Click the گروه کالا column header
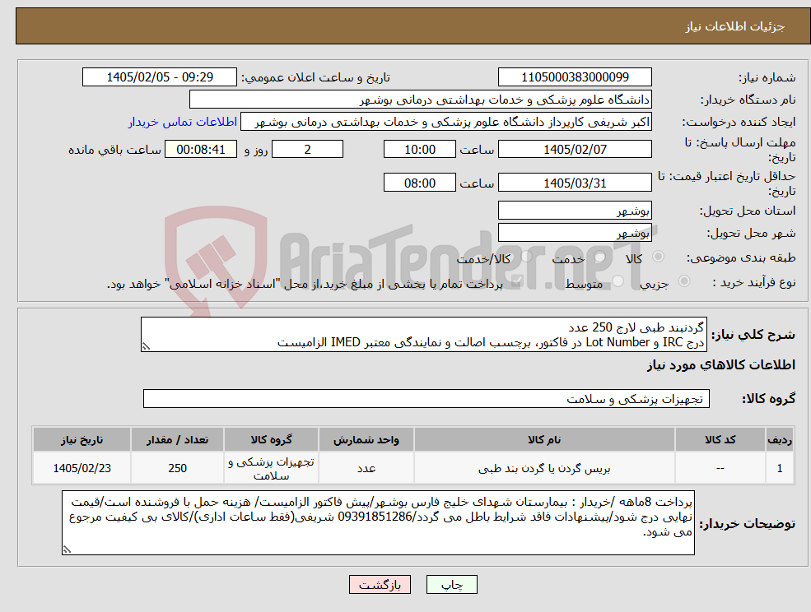 point(271,439)
